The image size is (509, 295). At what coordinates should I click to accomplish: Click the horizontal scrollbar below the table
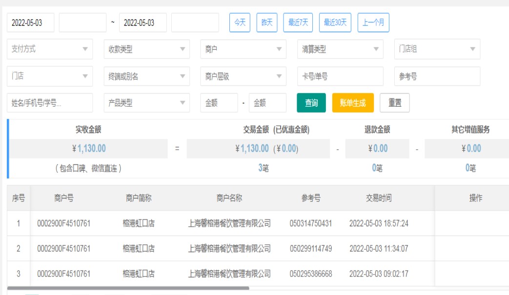[128, 288]
